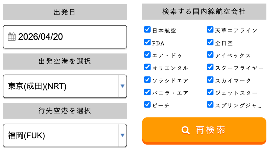Screen dimensions: 271x150
Task: Disable the ソラシドエア checkbox
Action: 147,79
